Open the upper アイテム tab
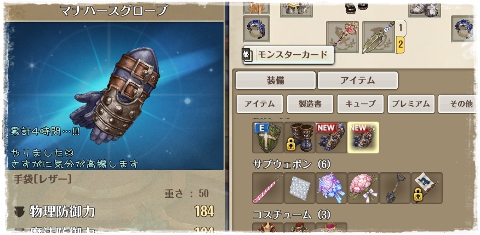 (358, 80)
